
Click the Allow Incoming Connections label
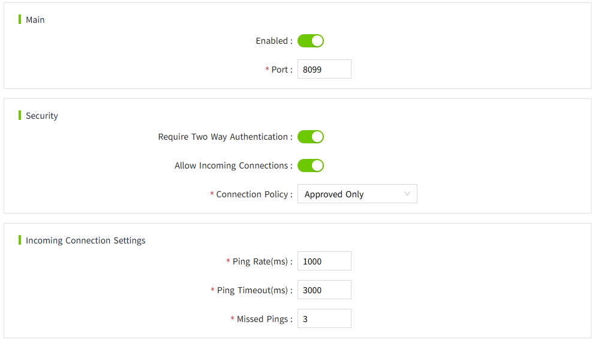(x=232, y=166)
